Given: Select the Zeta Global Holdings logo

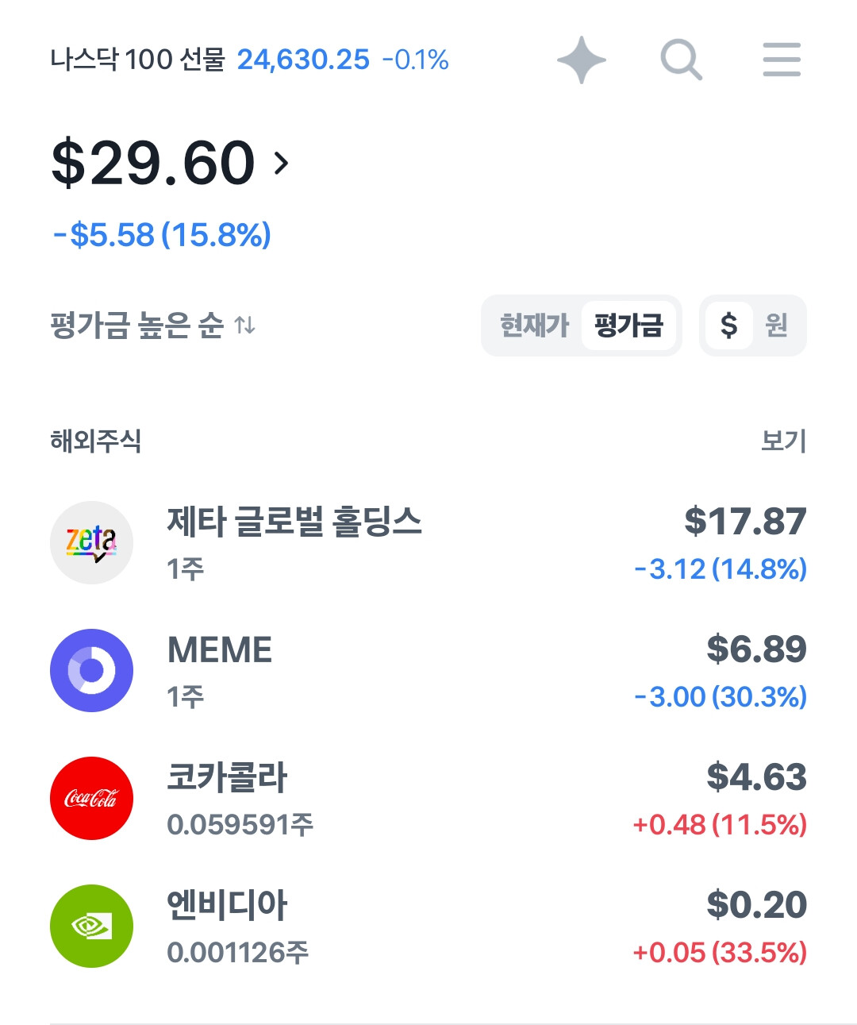Looking at the screenshot, I should click(x=91, y=542).
